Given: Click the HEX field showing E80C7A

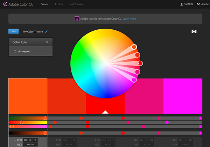Looking at the screenshot, I should pos(147,145).
